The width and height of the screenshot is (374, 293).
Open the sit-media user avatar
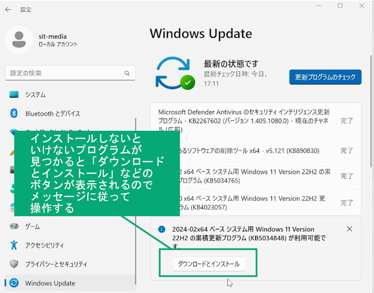(19, 39)
